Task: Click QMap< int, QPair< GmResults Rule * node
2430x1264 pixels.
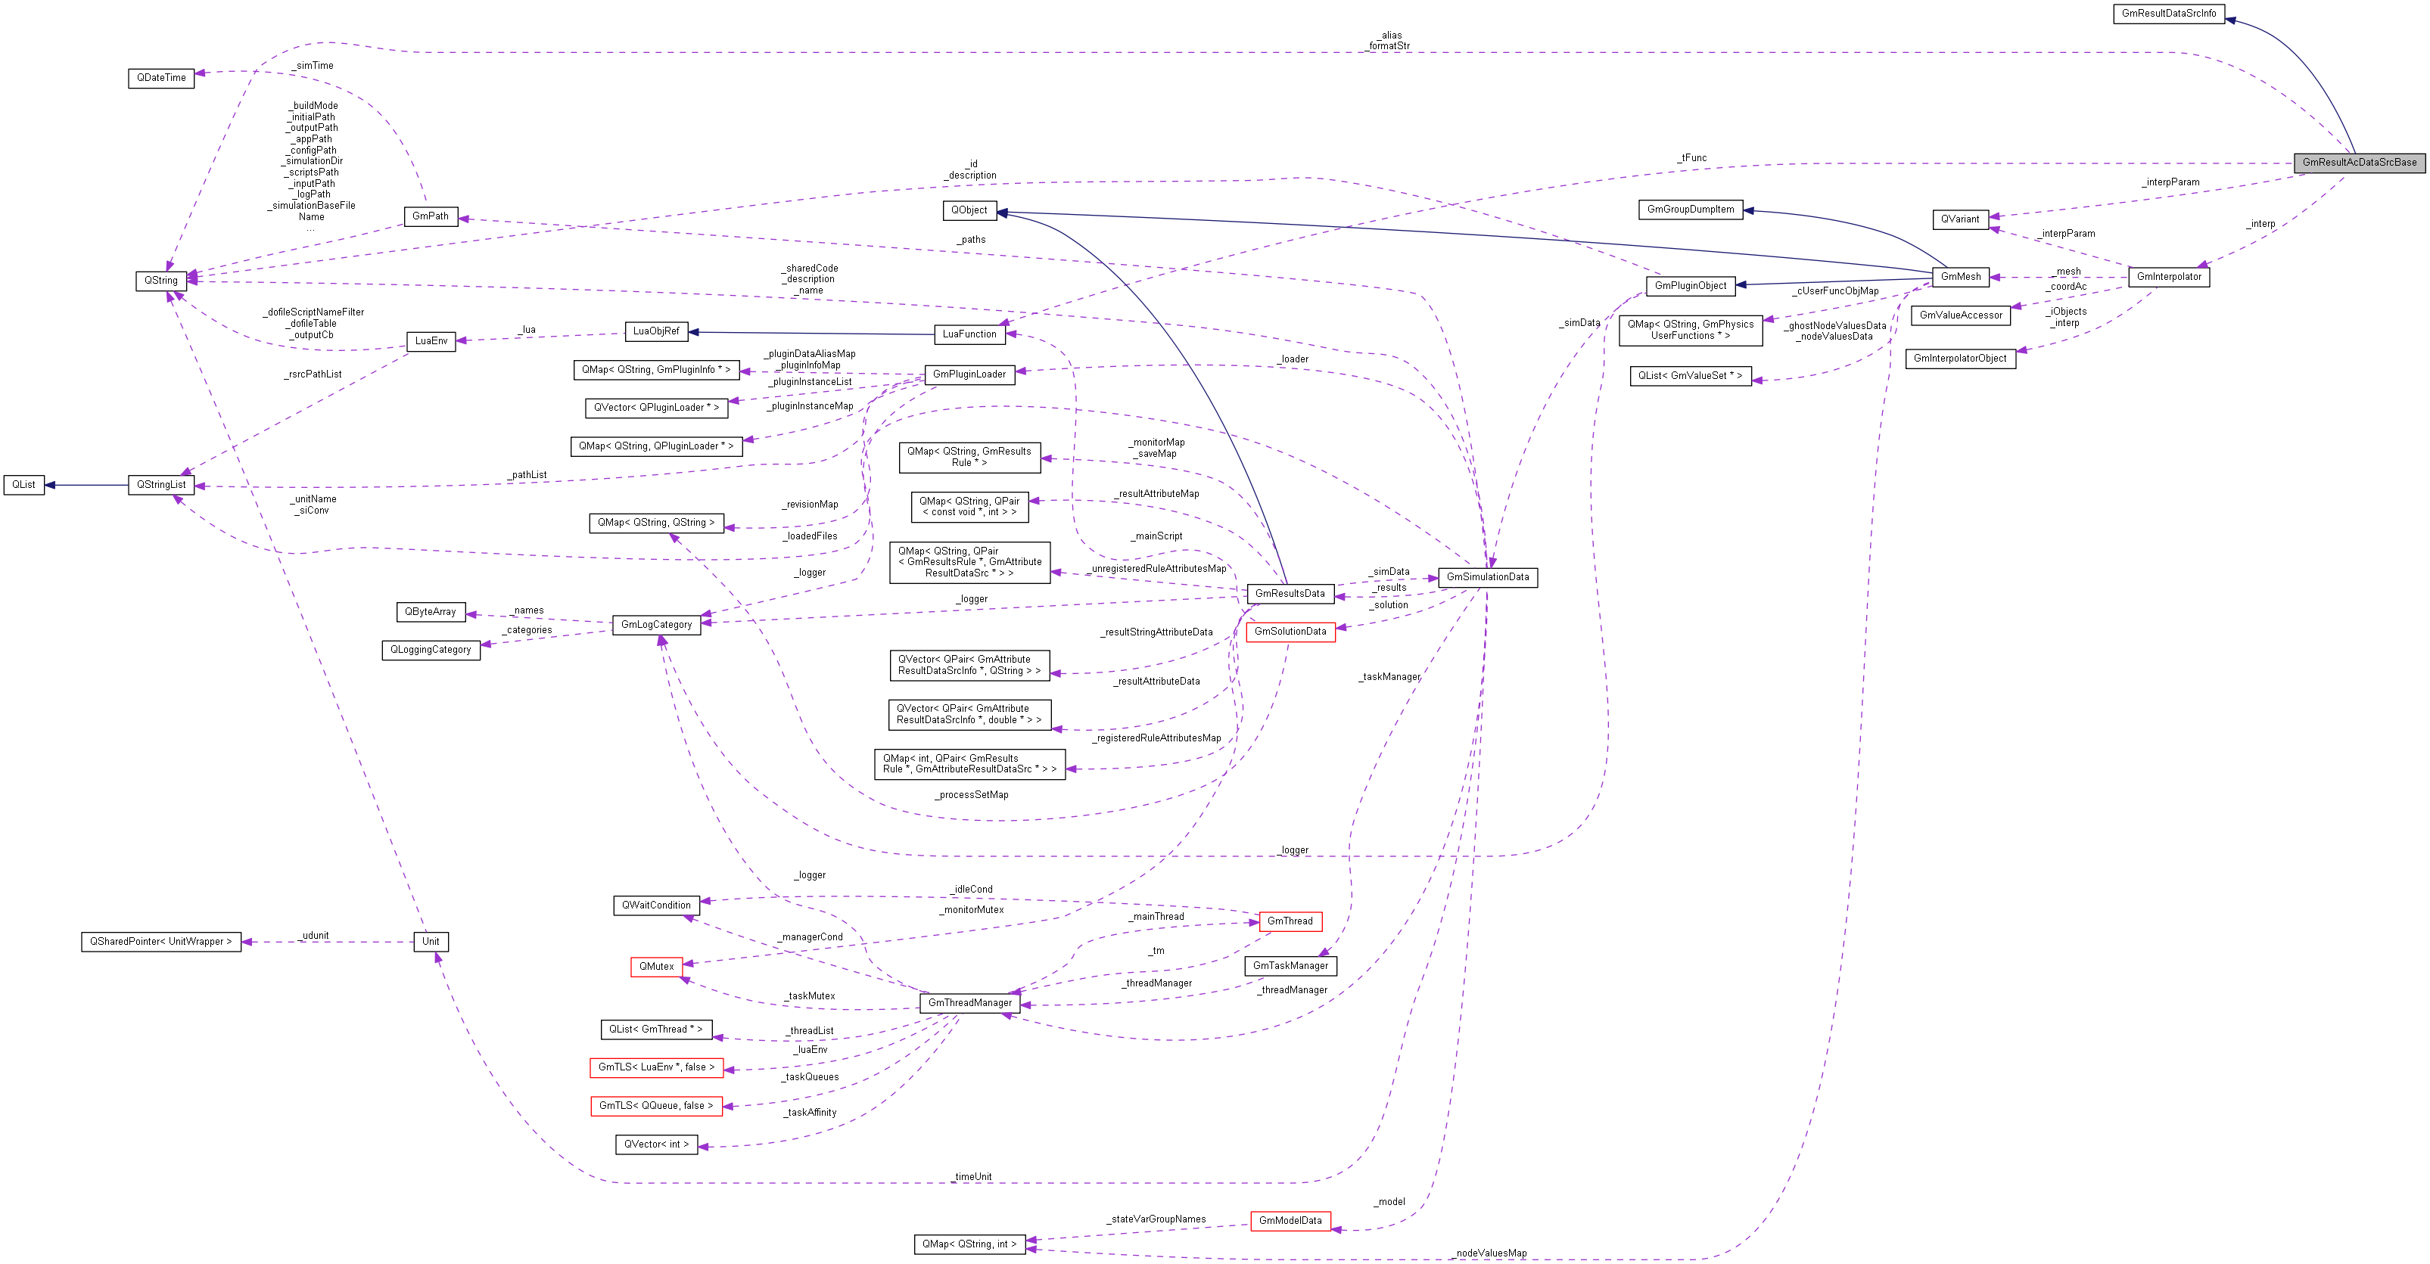Action: pos(969,765)
